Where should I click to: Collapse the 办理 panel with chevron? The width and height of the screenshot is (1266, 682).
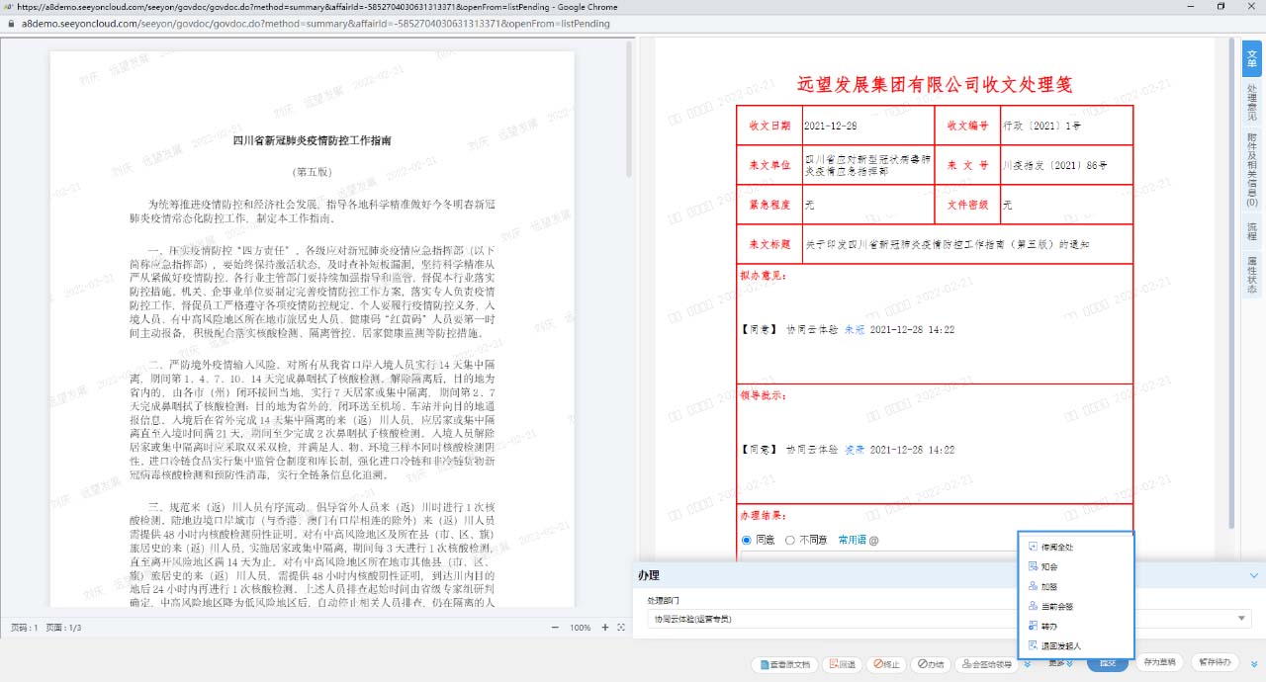click(1254, 575)
